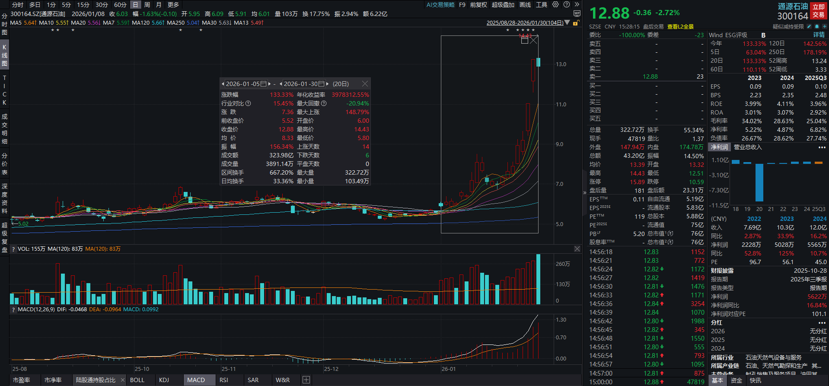
Task: Expand more options beside 分红 section
Action: (x=822, y=323)
